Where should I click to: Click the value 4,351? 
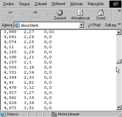click(10, 72)
